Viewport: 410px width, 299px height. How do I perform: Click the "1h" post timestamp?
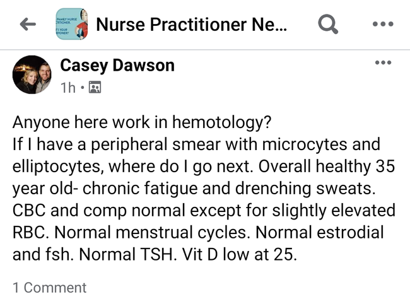[68, 88]
